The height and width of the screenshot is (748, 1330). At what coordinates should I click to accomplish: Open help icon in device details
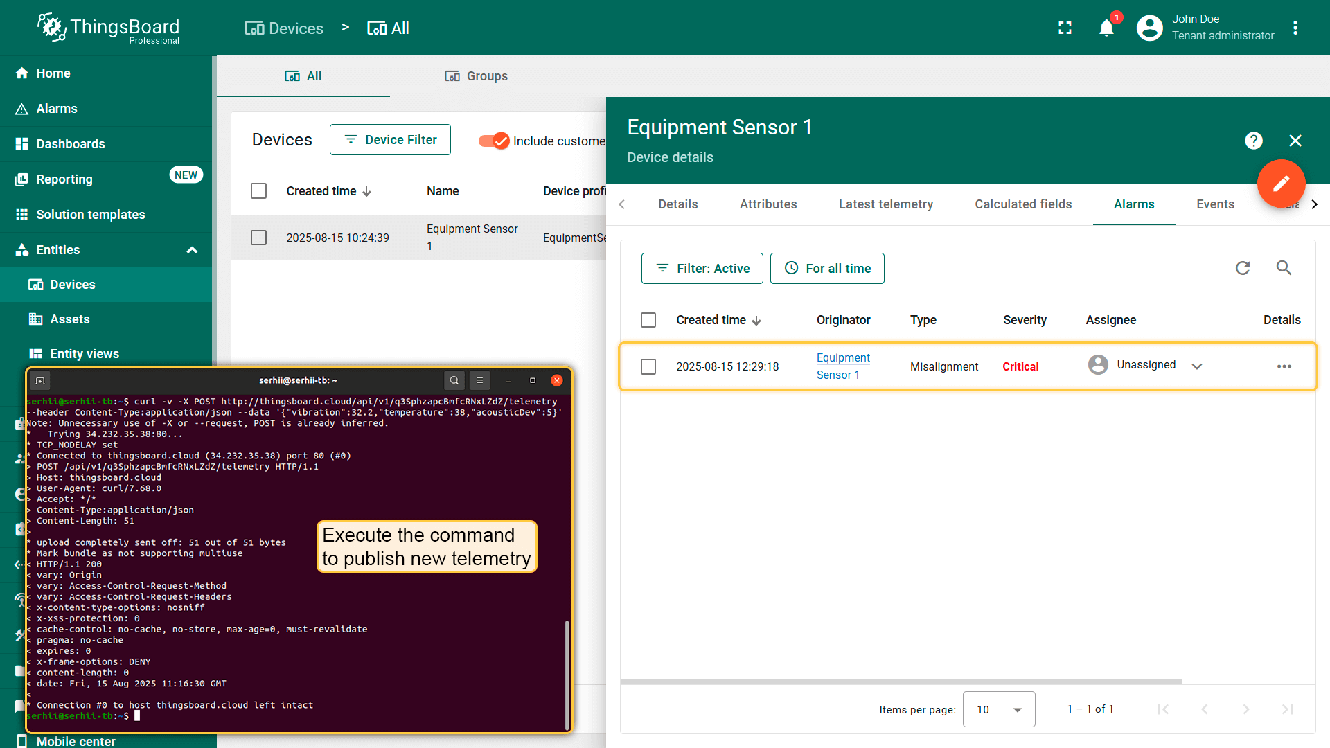(x=1253, y=141)
